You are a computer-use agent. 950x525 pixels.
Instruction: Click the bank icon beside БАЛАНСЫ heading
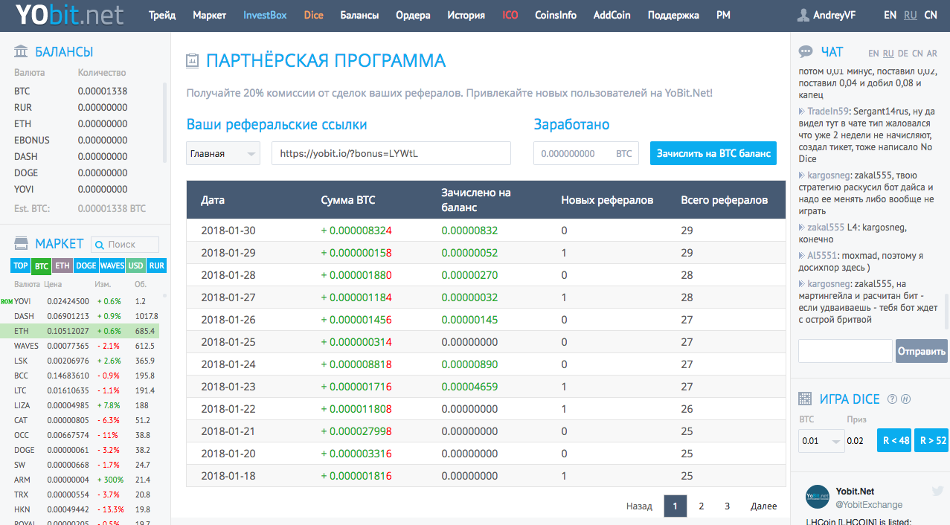point(21,51)
